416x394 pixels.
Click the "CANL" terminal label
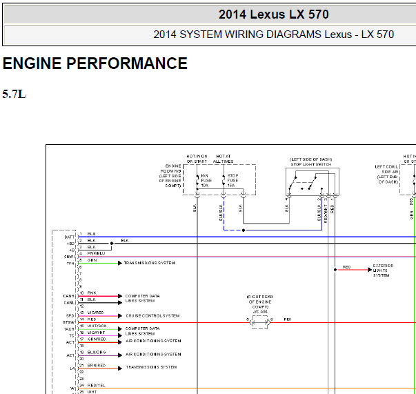(x=69, y=302)
